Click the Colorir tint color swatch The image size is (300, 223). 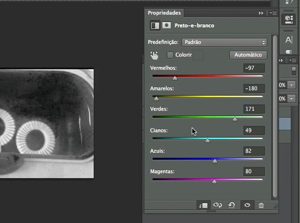click(198, 55)
